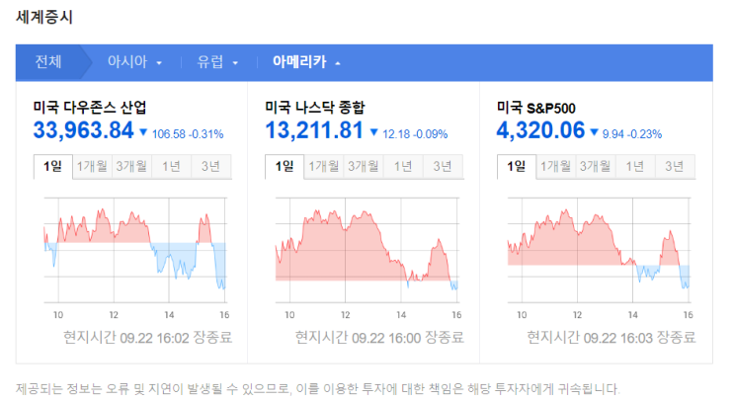Open the 유럽 region dropdown

pyautogui.click(x=217, y=62)
